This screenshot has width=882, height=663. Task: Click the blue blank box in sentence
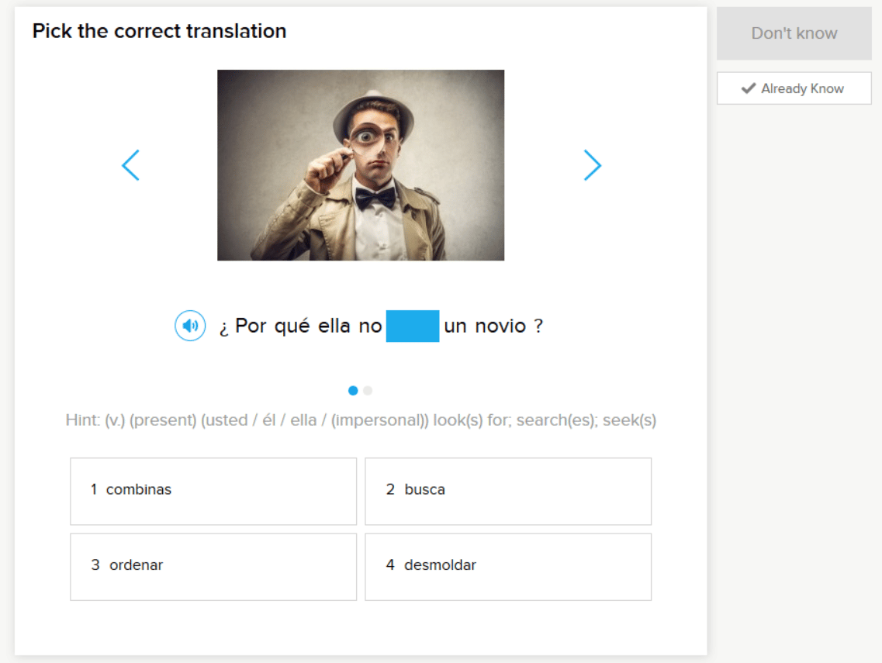click(x=413, y=326)
